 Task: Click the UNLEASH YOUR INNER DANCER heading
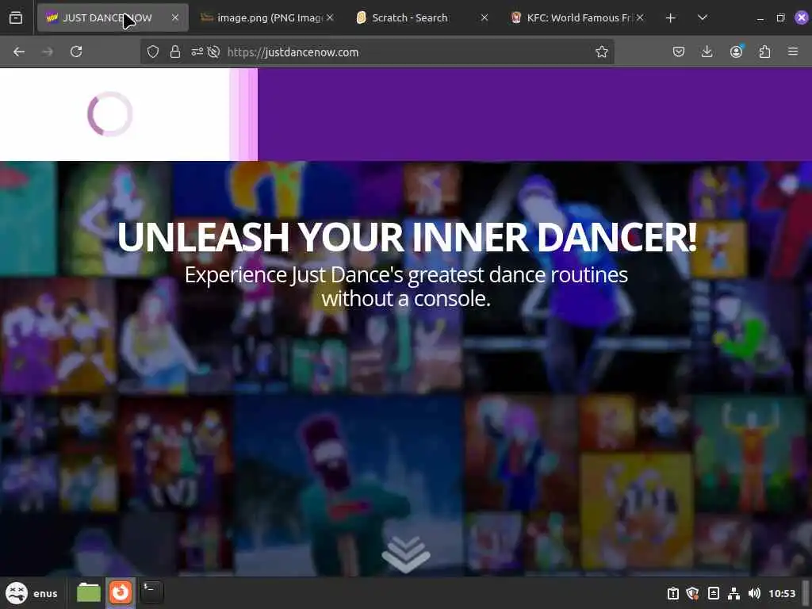(x=407, y=237)
